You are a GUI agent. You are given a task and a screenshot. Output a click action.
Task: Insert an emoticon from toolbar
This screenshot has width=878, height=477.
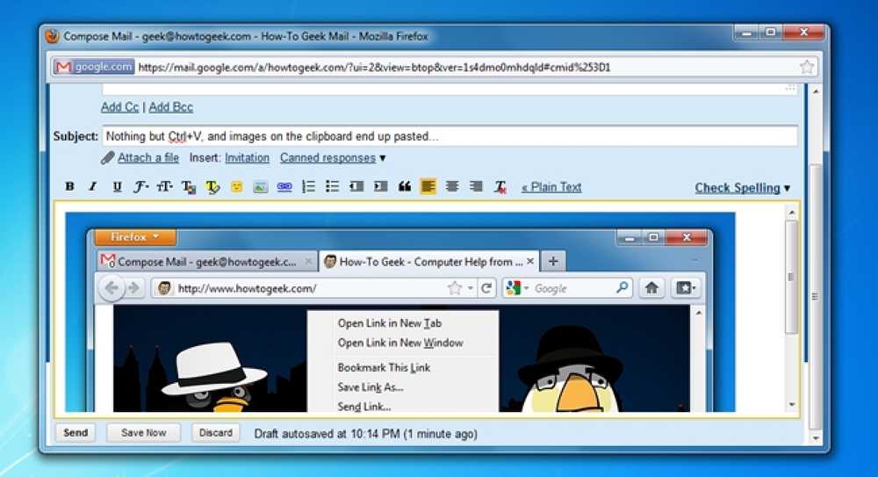(x=237, y=186)
